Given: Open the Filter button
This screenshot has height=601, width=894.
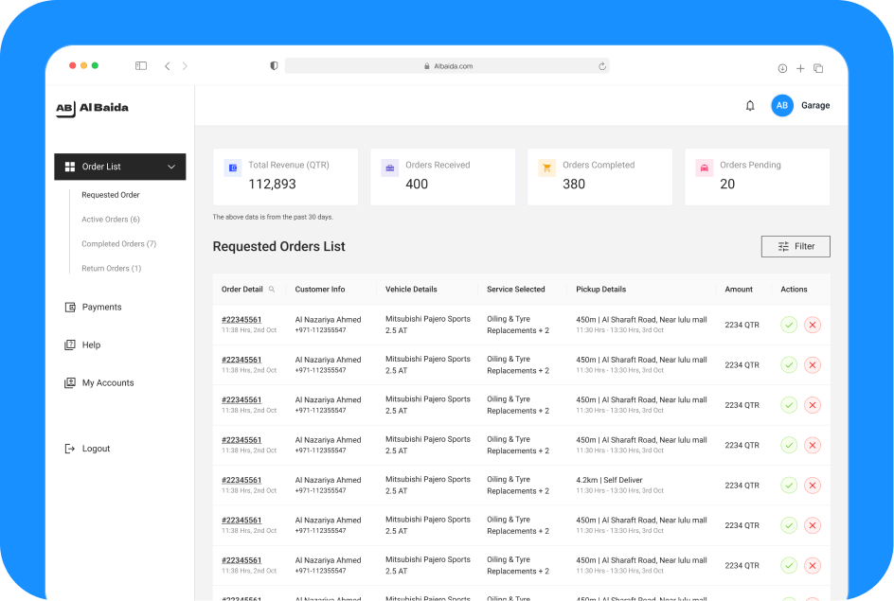Looking at the screenshot, I should click(x=796, y=247).
